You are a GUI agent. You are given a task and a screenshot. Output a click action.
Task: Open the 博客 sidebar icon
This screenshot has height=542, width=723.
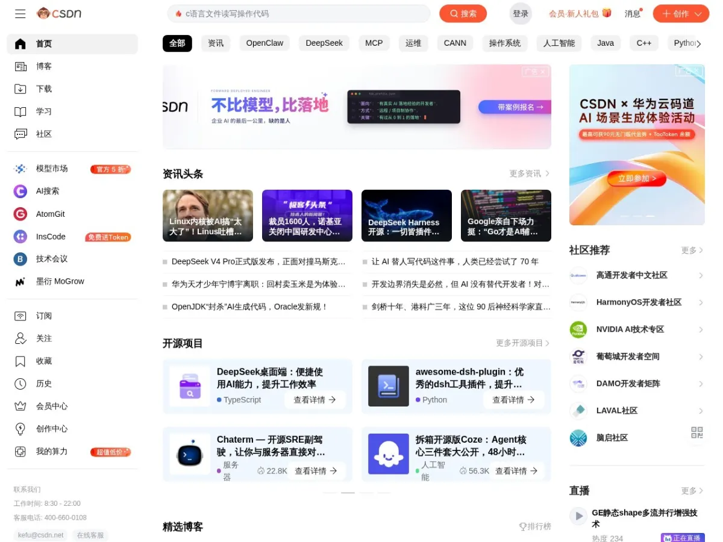click(20, 66)
